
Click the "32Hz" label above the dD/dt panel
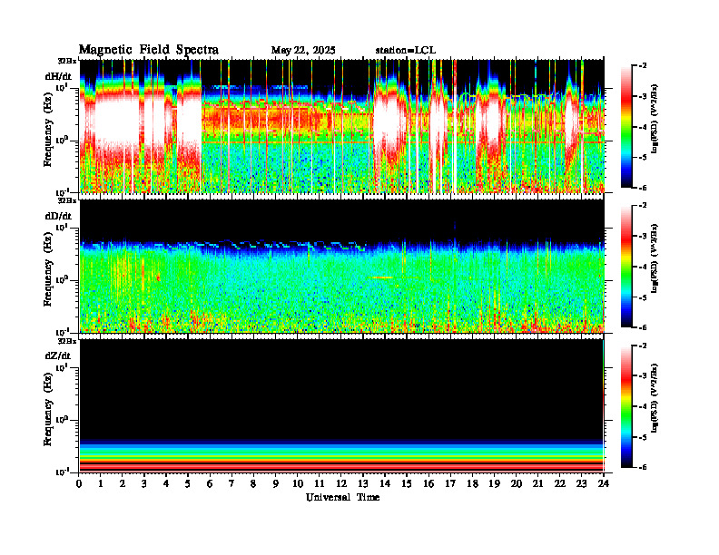point(67,200)
